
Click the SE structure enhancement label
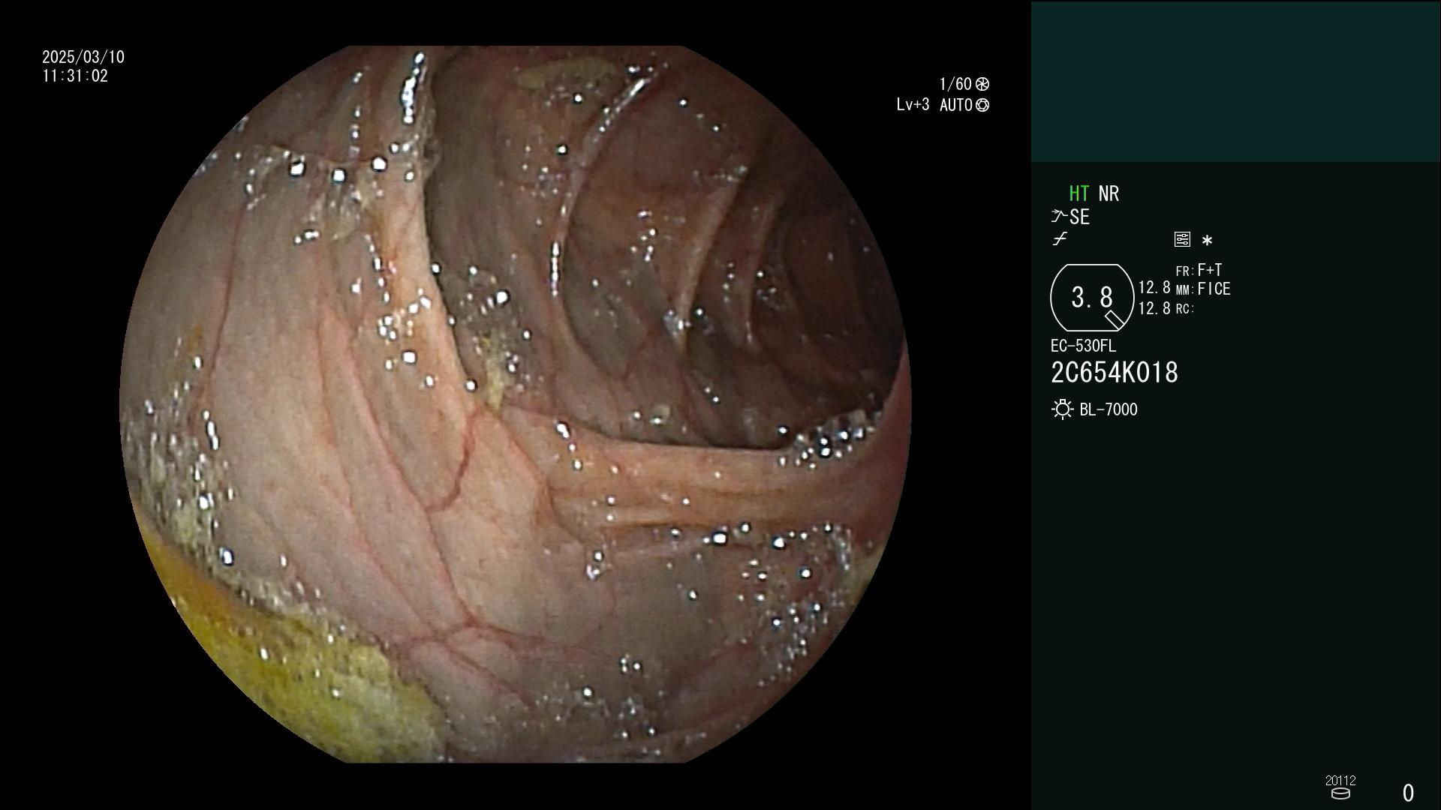pos(1079,217)
